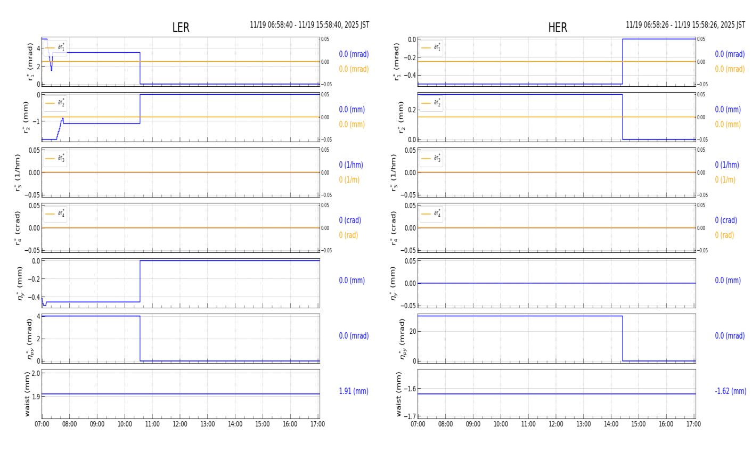Click blue 0.0 (mm) value beside HER r2* plot
The width and height of the screenshot is (752, 460).
coord(728,110)
